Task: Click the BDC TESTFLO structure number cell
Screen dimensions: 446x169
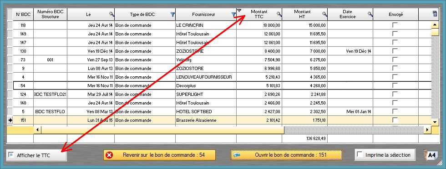Action: click(51, 112)
